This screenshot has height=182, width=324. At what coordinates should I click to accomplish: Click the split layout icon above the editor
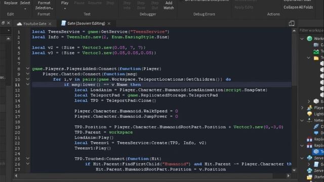[292, 23]
